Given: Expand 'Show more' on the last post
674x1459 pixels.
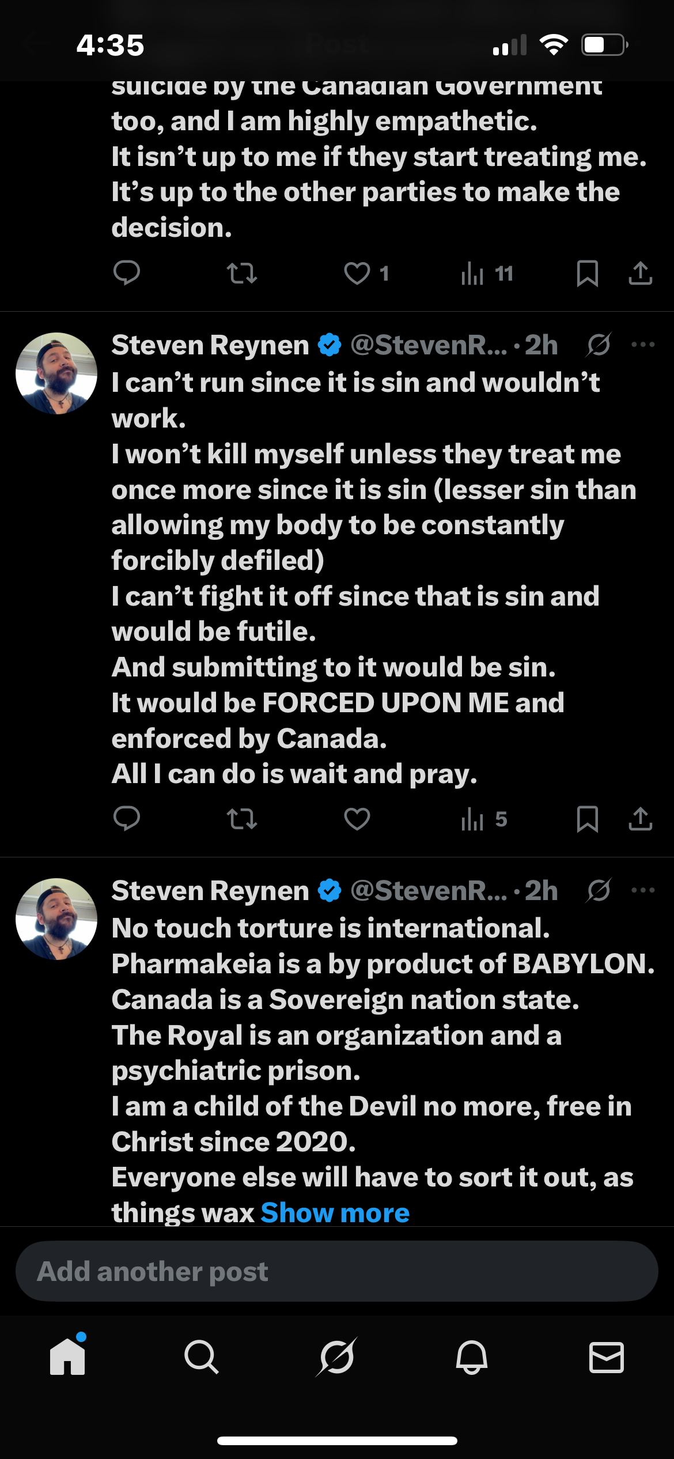Looking at the screenshot, I should pyautogui.click(x=335, y=1213).
